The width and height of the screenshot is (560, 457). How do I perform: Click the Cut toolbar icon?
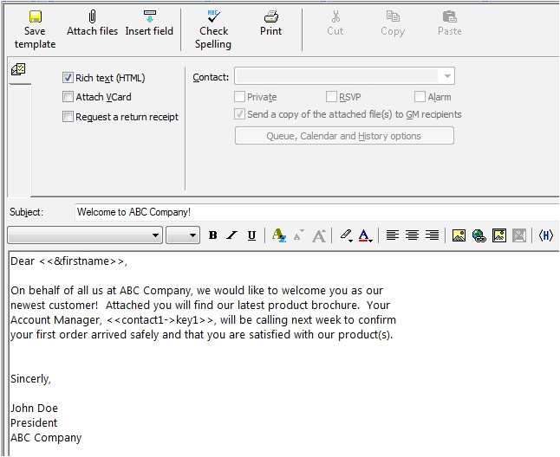[x=335, y=16]
